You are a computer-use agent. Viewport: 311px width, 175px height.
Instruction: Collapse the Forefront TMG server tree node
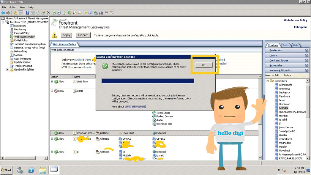[3, 22]
